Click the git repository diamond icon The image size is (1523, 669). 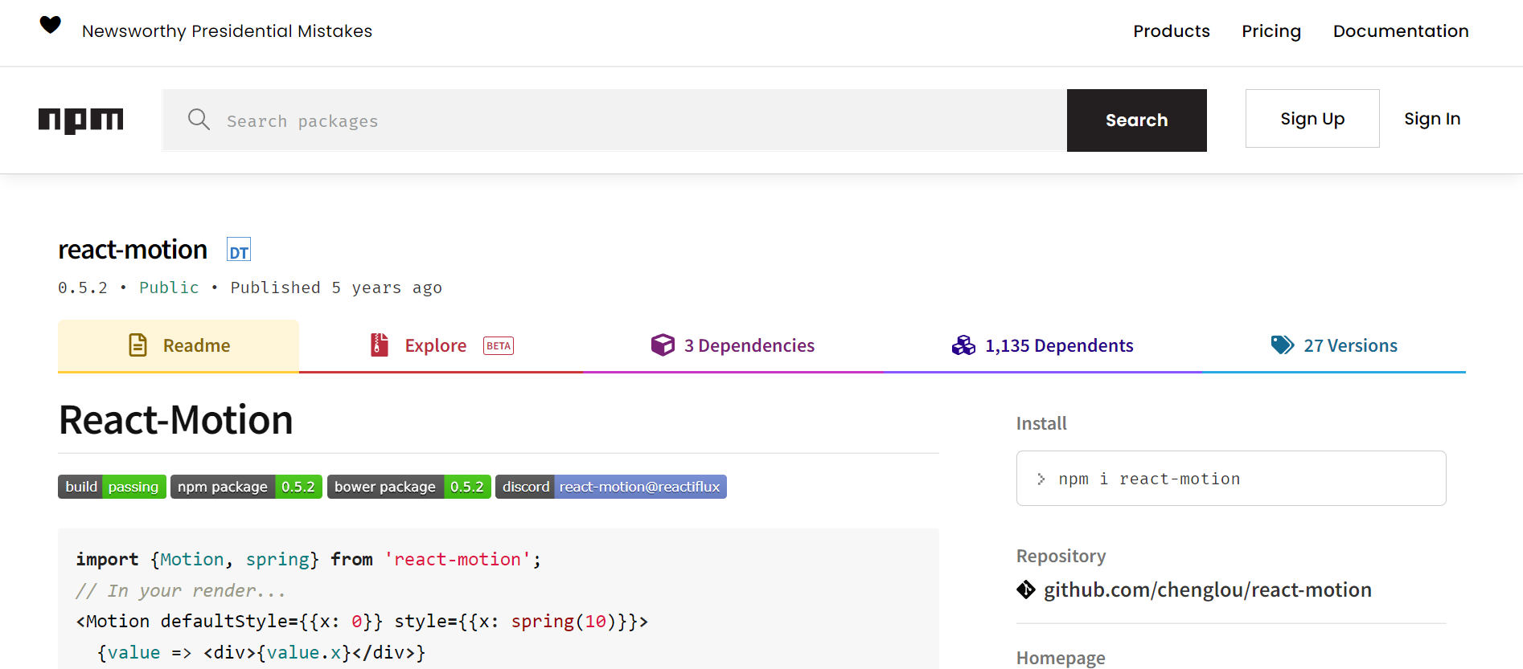1026,590
